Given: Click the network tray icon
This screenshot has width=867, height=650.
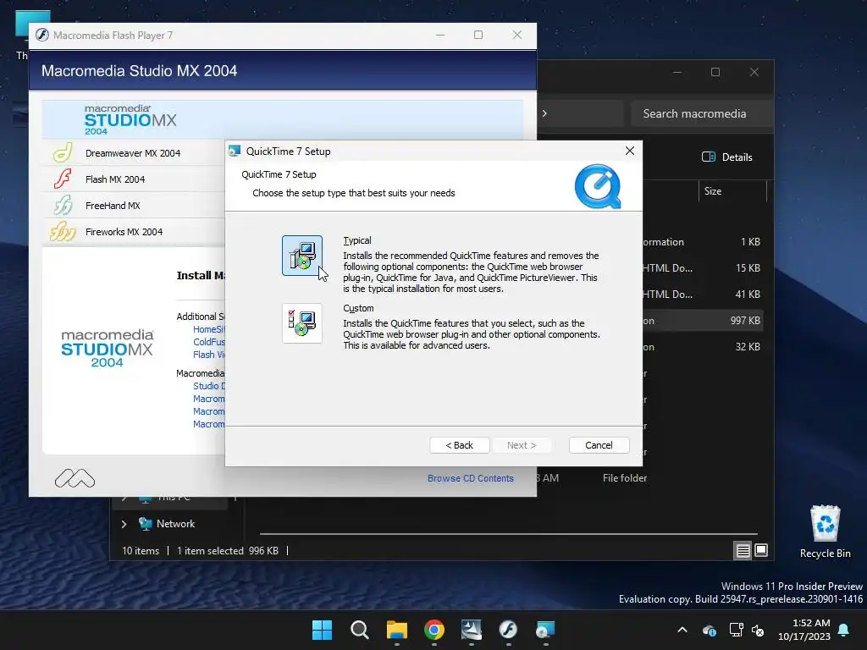Looking at the screenshot, I should (736, 630).
